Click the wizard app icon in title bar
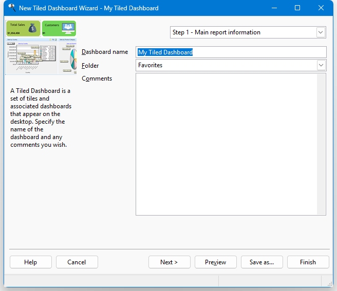 (12, 8)
